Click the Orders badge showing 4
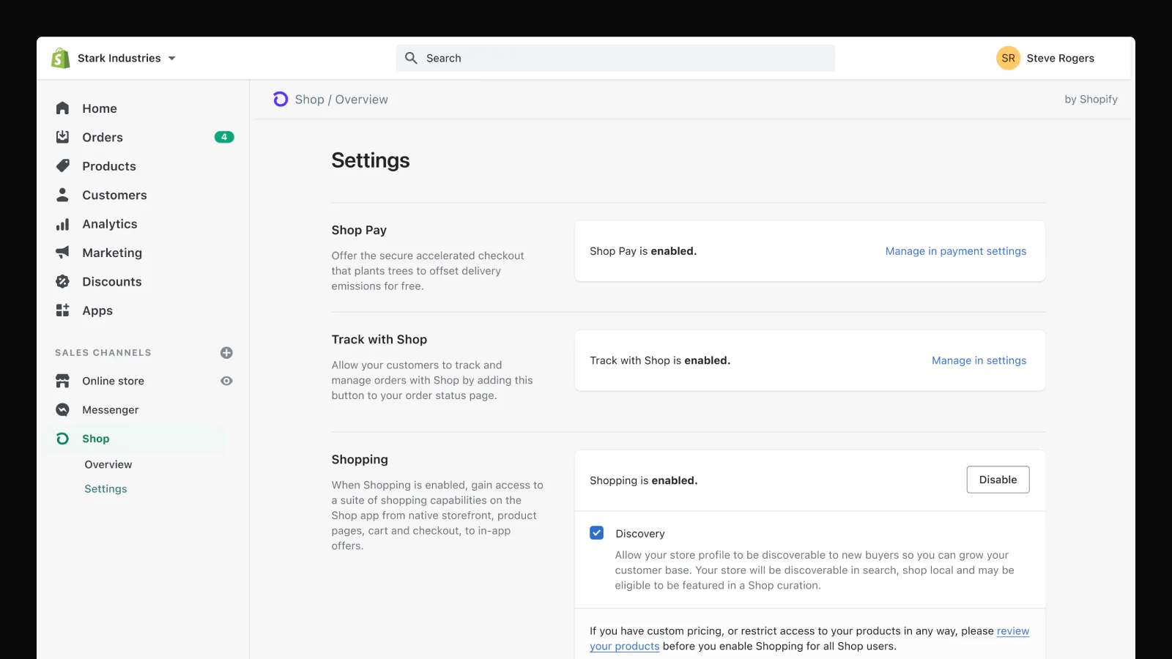Screen dimensions: 1172x659 point(224,137)
